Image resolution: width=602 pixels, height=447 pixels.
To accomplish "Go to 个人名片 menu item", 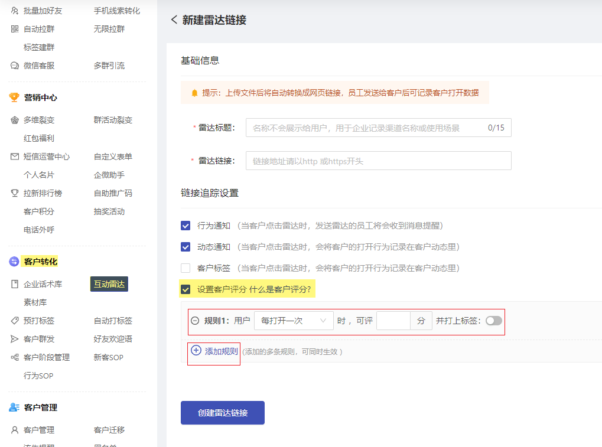I will click(x=39, y=175).
